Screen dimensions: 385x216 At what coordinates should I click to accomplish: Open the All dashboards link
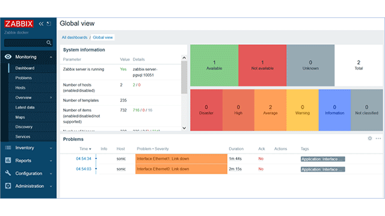[x=75, y=37]
